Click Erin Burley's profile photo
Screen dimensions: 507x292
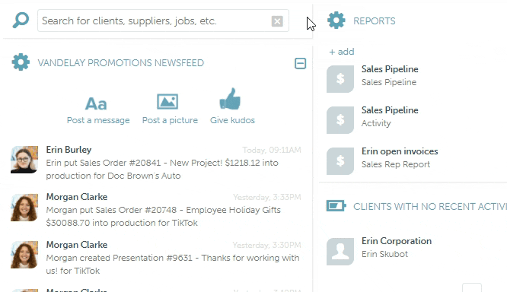[x=24, y=160]
